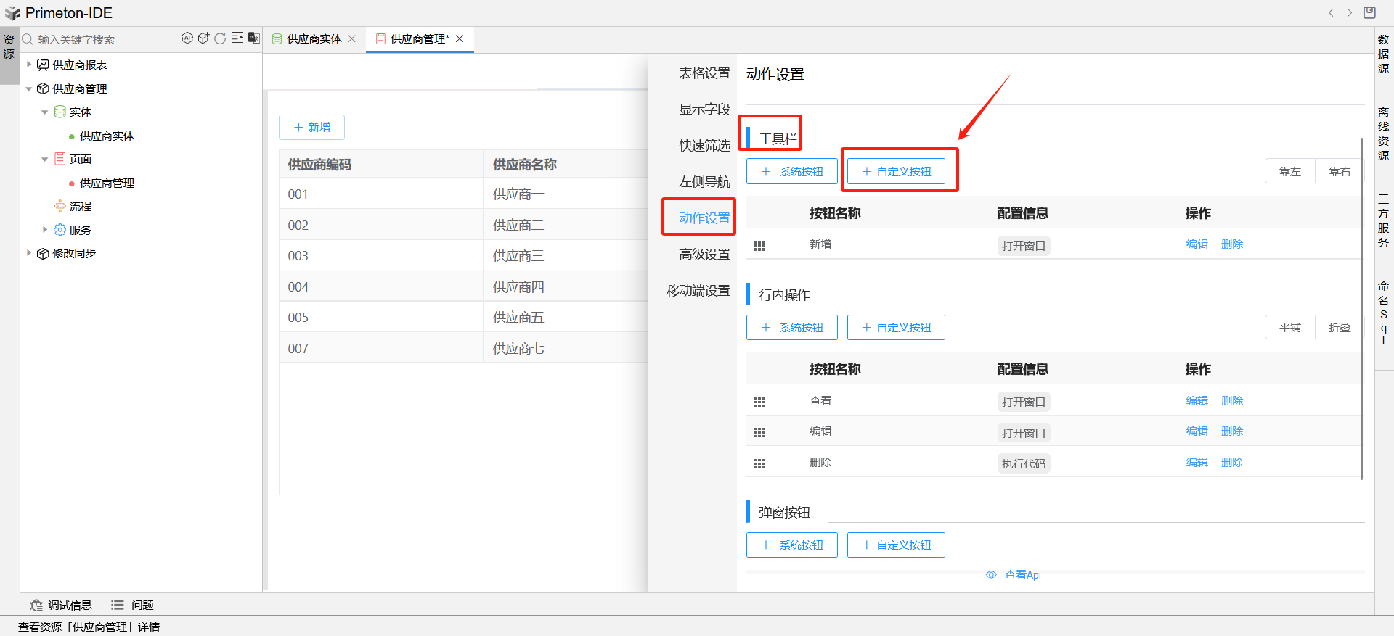Click the translate language icon
Viewport: 1394px width, 636px height.
coord(253,38)
